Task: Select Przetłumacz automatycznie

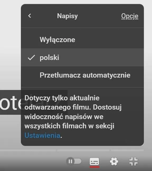Action: pos(82,75)
